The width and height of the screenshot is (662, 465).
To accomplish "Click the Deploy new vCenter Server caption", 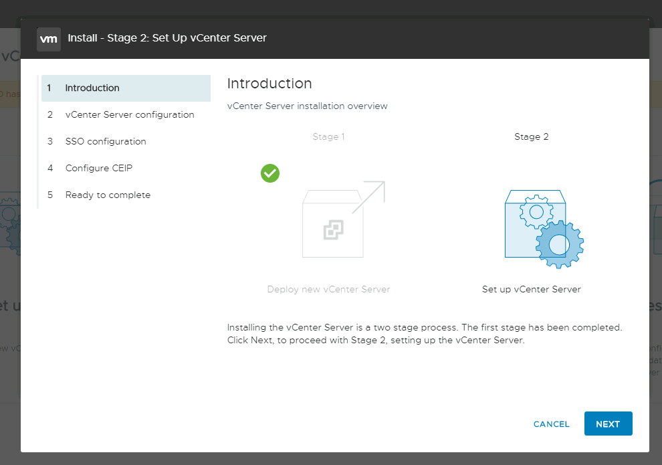I will pos(328,290).
